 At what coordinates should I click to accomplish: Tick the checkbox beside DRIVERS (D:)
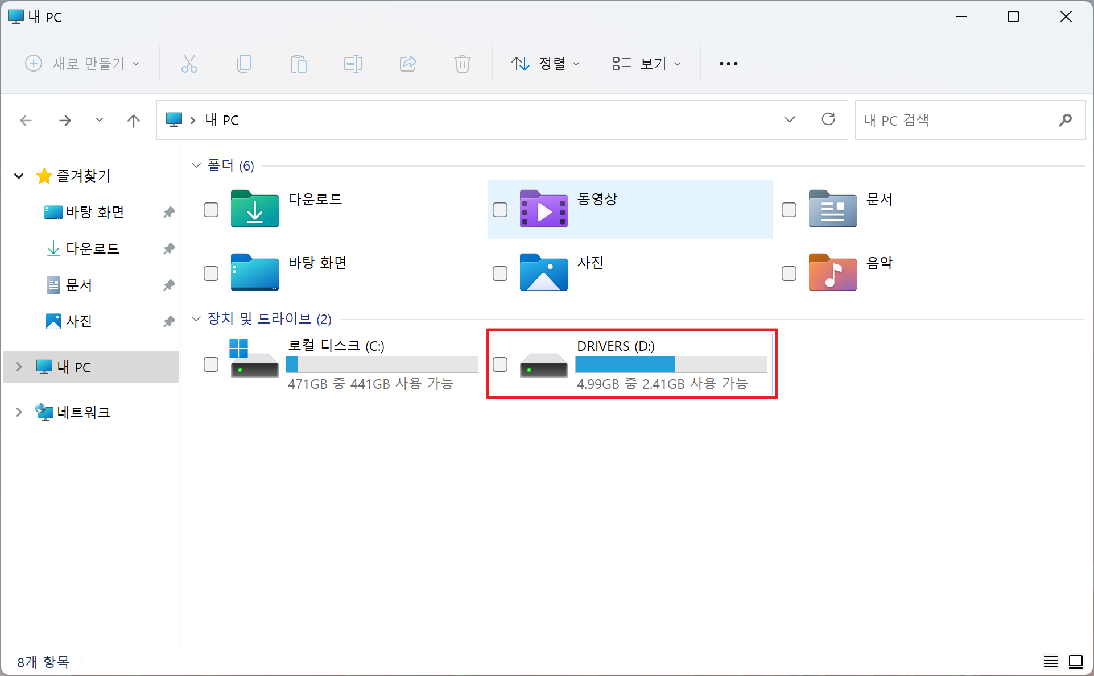(x=500, y=364)
